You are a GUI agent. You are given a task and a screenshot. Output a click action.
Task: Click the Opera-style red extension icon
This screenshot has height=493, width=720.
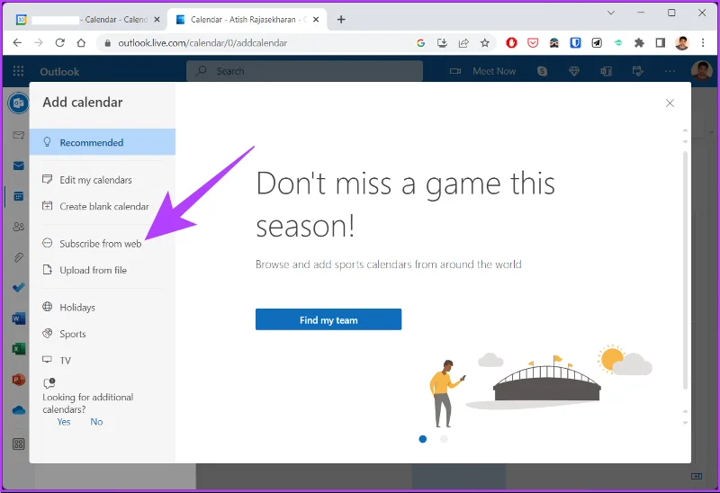[x=511, y=42]
